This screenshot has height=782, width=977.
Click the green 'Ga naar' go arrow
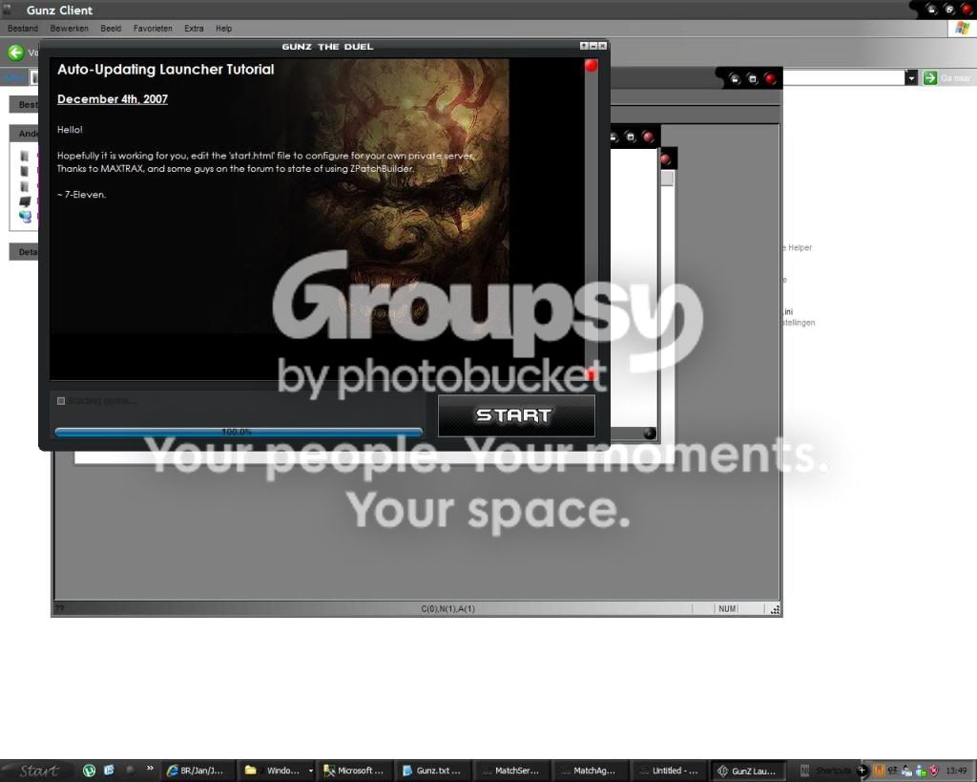point(929,78)
